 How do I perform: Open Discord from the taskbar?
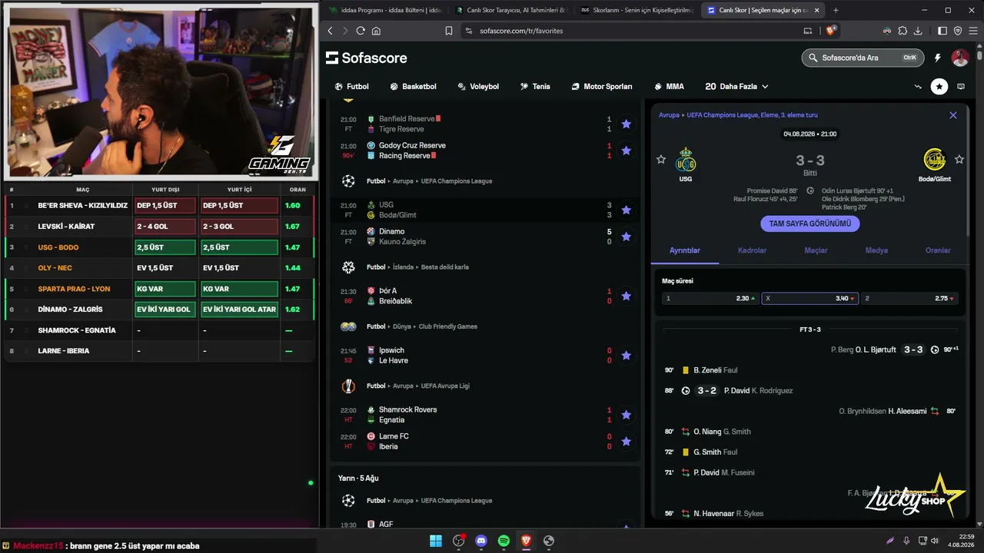click(481, 541)
